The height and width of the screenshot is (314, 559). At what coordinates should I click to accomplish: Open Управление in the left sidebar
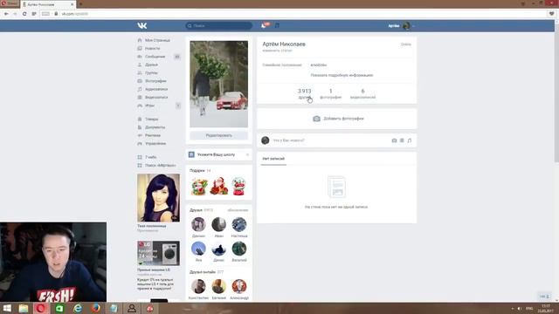click(155, 144)
